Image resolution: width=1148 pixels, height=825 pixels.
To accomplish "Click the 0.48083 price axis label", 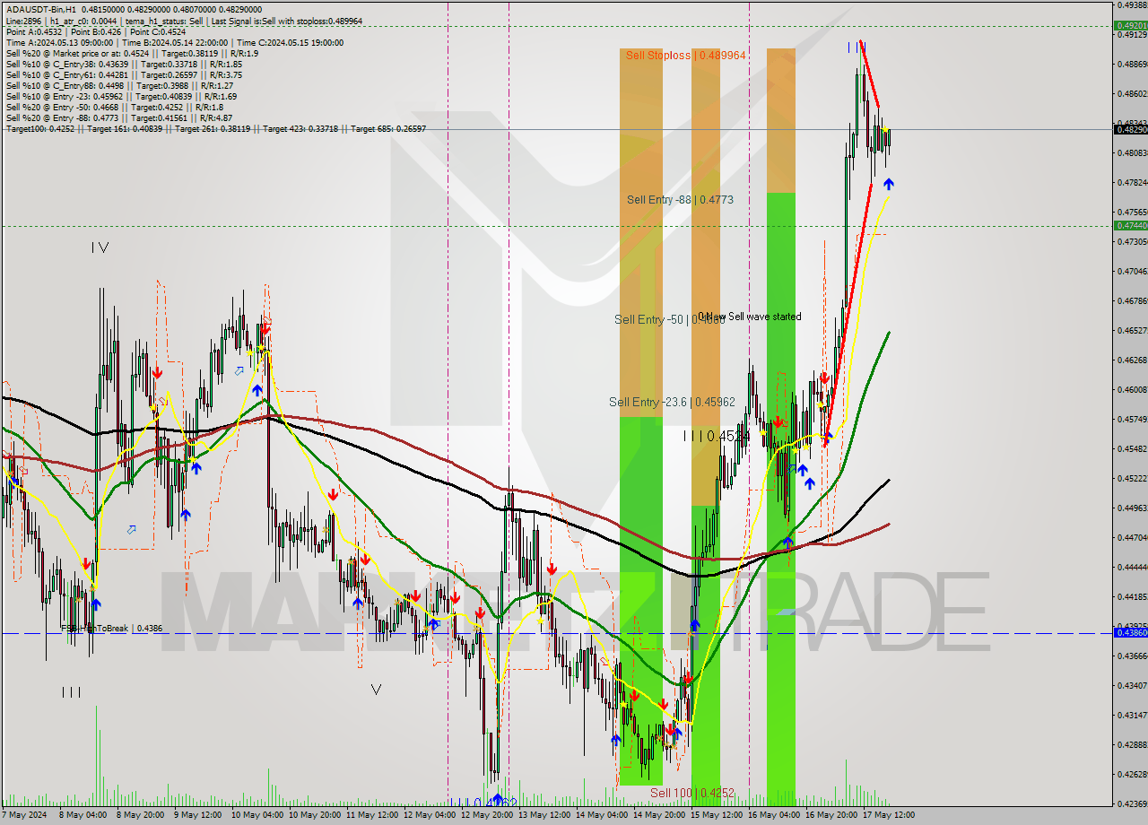I will [x=1131, y=152].
